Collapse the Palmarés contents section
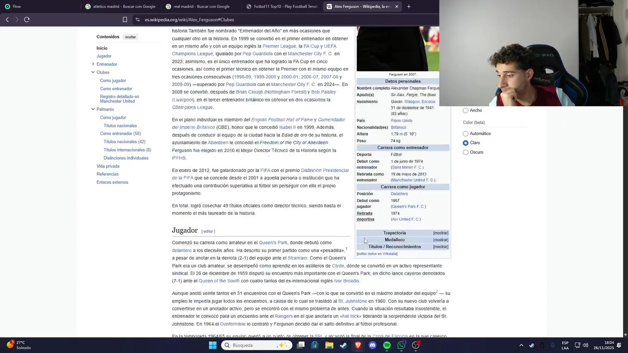 (93, 109)
